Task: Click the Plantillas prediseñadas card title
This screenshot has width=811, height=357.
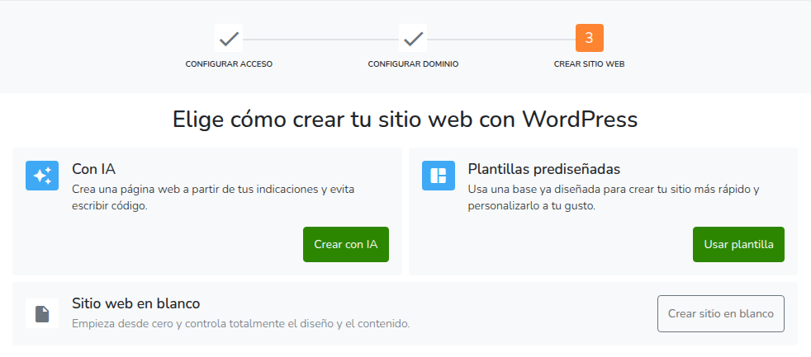Action: click(543, 169)
